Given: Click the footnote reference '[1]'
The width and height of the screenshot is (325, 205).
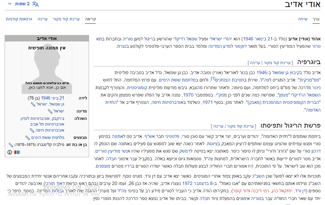Looking at the screenshot, I should coord(213,78).
